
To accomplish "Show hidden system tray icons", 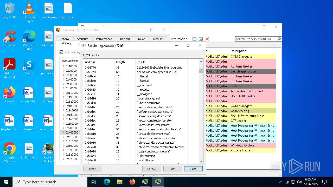I will click(280, 182).
